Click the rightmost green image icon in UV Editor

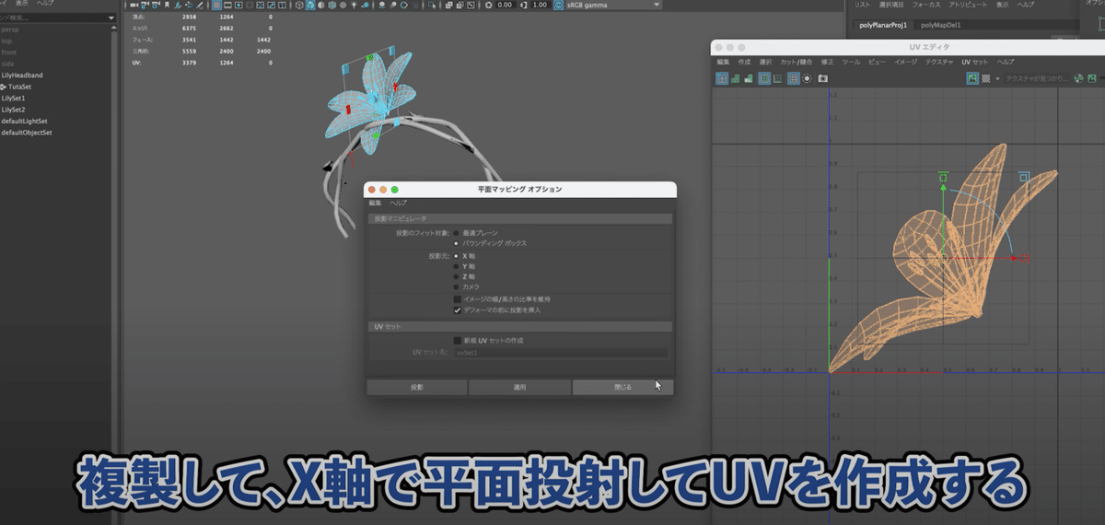click(1093, 78)
